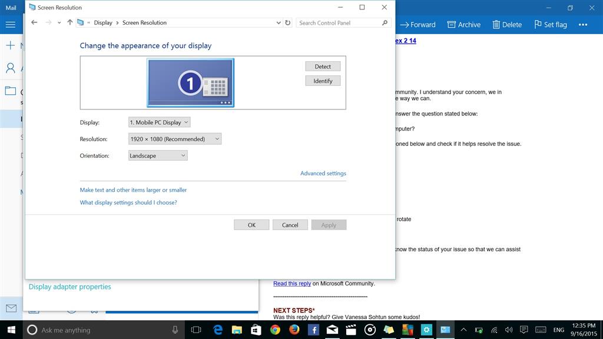Refresh the Control Panel address bar
The height and width of the screenshot is (339, 603).
[x=287, y=22]
